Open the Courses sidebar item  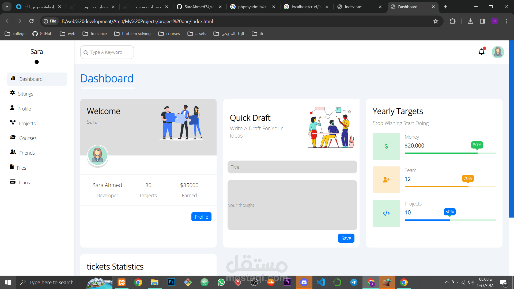coord(28,138)
